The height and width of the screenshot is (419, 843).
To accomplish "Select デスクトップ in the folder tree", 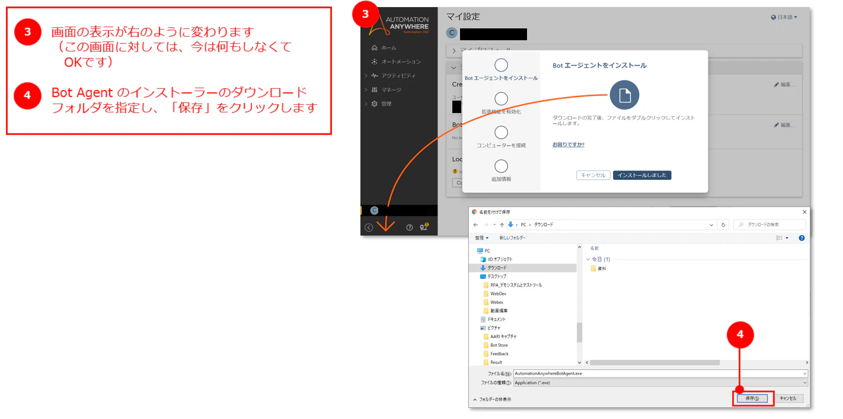I will (x=493, y=276).
